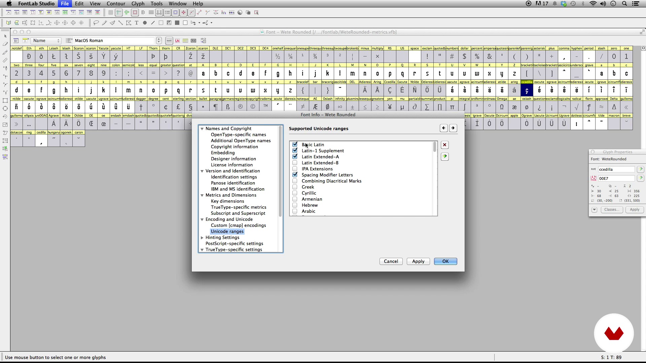Image resolution: width=646 pixels, height=363 pixels.
Task: Open the File menu
Action: point(65,4)
